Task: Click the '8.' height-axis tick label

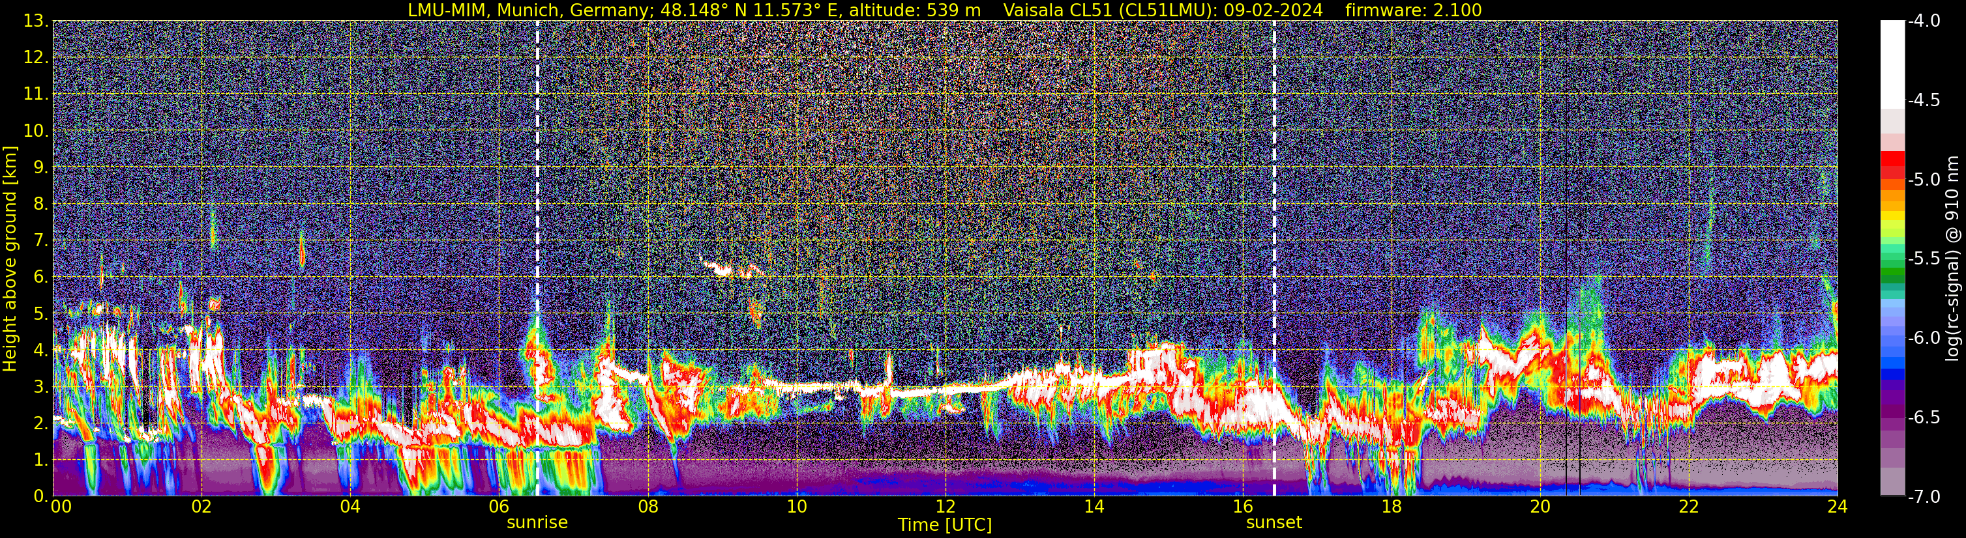Action: pyautogui.click(x=41, y=205)
